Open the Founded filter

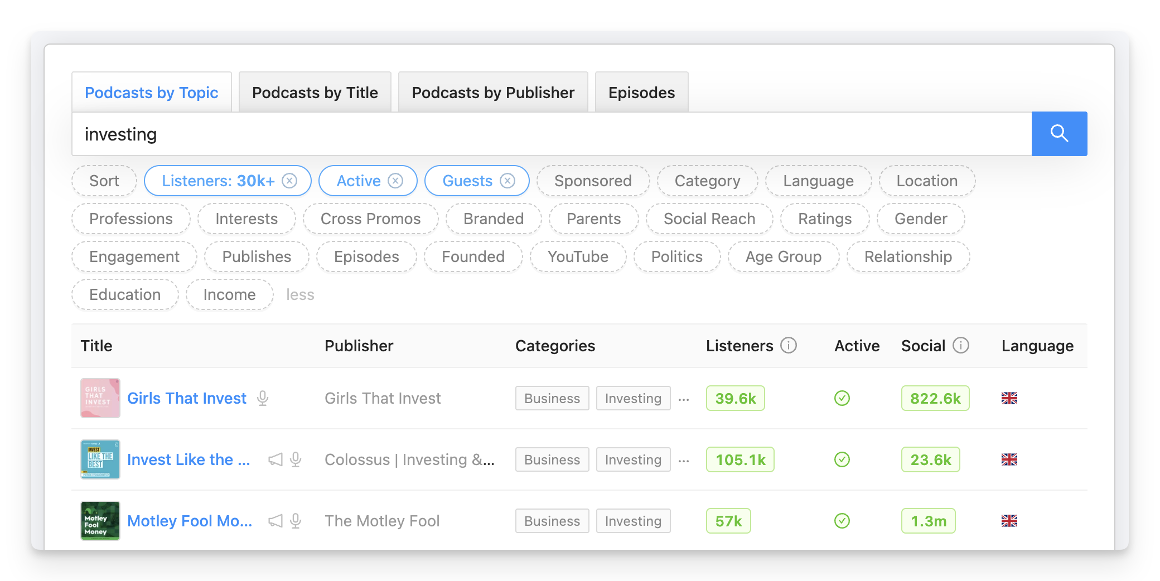473,256
